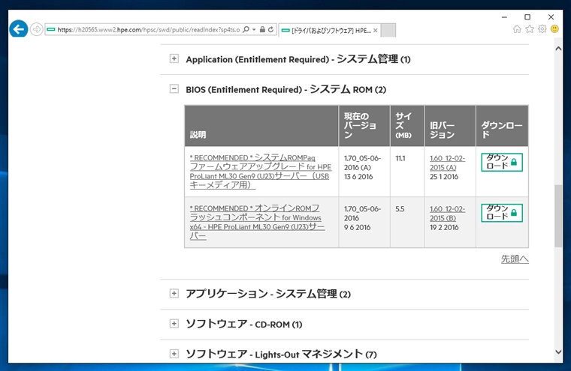This screenshot has height=371, width=571.
Task: Open システムROMPaq ファームウェアアップグレード link
Action: click(261, 172)
